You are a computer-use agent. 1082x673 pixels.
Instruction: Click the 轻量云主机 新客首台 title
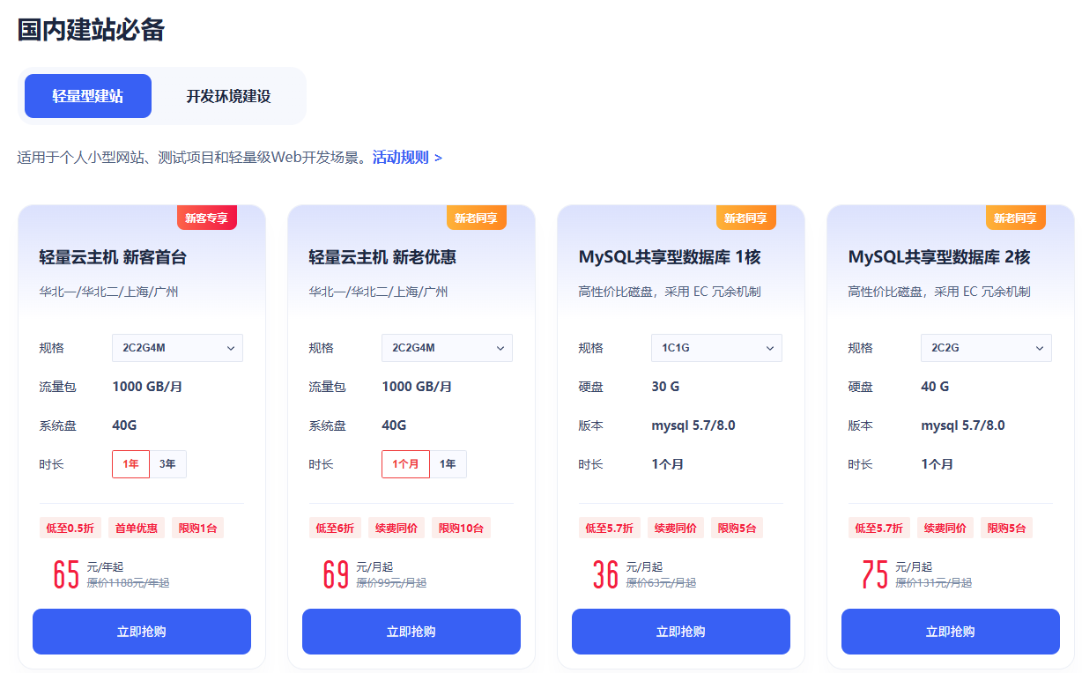(113, 257)
